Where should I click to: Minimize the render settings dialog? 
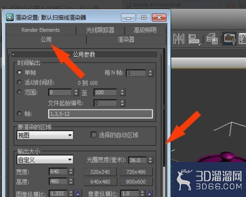coord(128,18)
